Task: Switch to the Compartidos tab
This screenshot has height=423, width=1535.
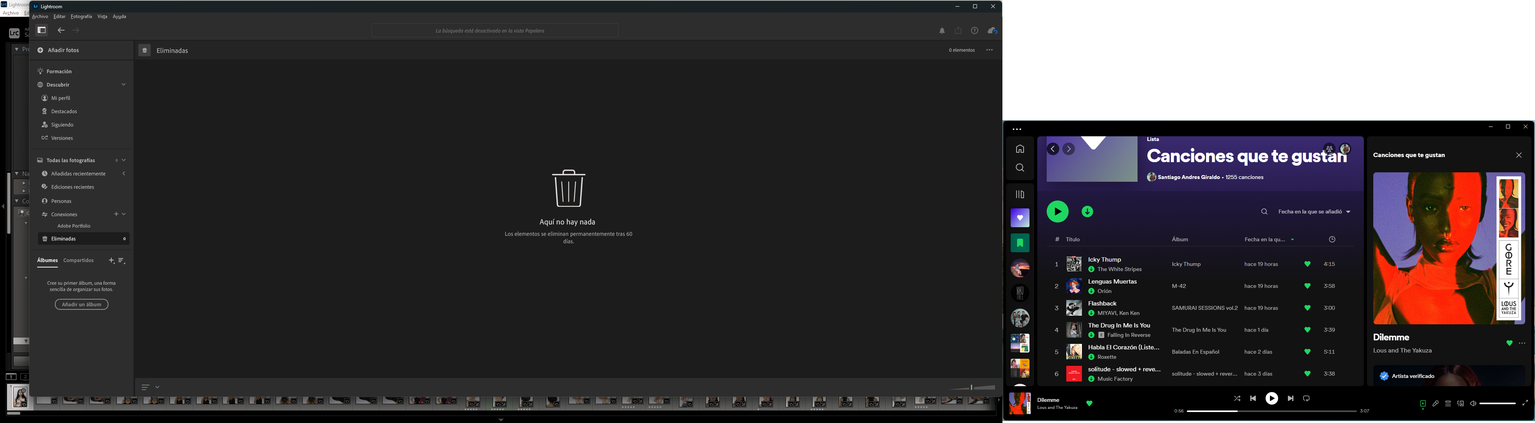Action: [x=78, y=260]
